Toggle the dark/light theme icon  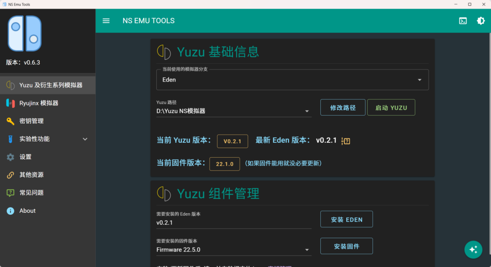[x=480, y=21]
